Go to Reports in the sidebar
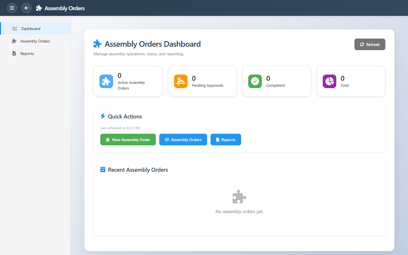Image resolution: width=408 pixels, height=255 pixels. 27,54
